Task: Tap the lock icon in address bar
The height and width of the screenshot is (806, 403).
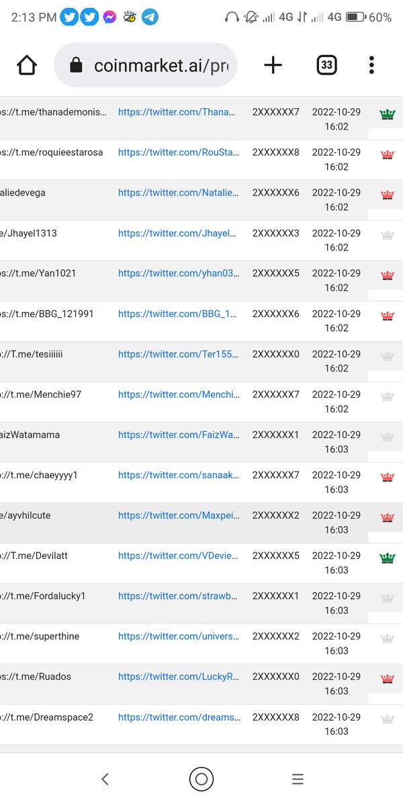Action: pyautogui.click(x=76, y=65)
